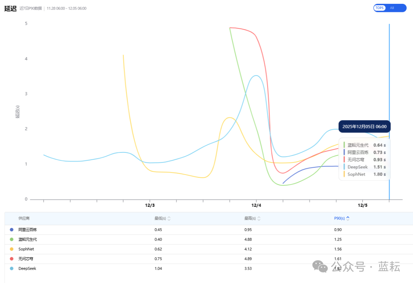This screenshot has height=283, width=413.
Task: Select the P90(s) column header label
Action: 339,218
